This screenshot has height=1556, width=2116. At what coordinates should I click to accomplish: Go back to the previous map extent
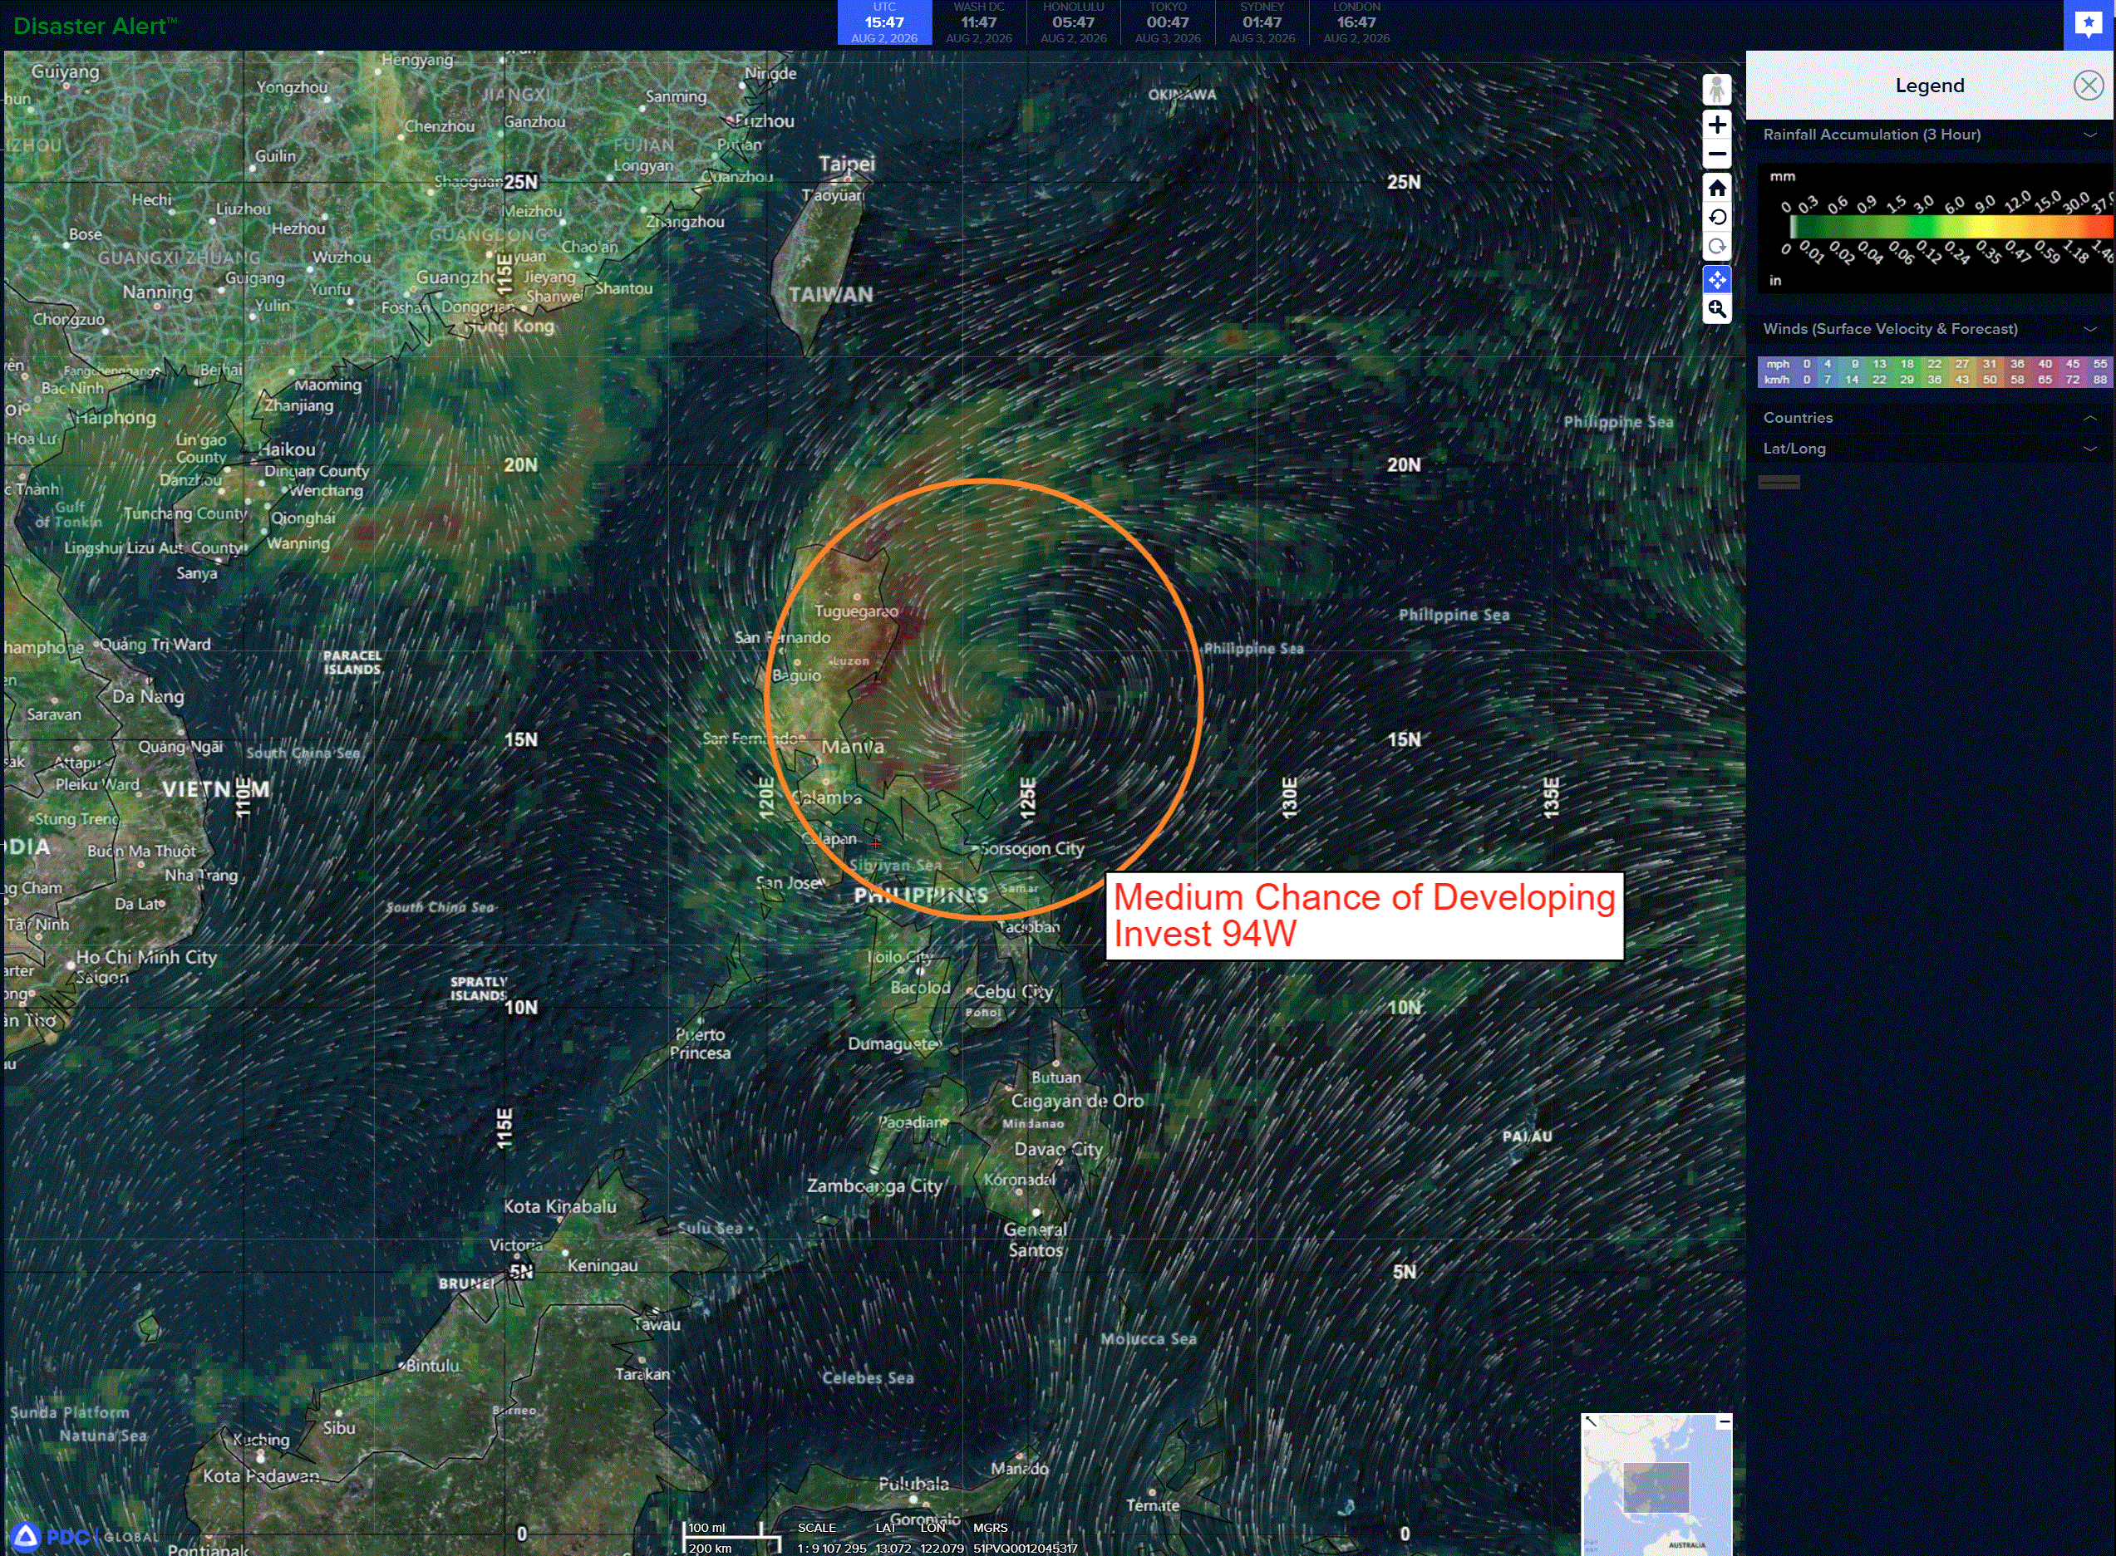(1716, 218)
